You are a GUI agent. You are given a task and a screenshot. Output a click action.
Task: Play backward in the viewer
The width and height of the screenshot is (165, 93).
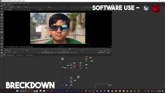[52, 52]
